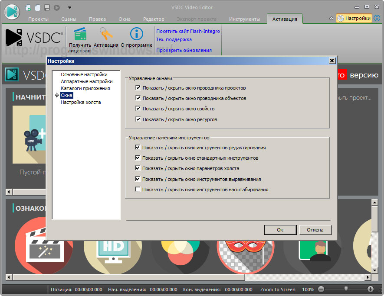Image resolution: width=384 pixels, height=296 pixels.
Task: Click the vertical scrollbar down arrow
Action: 375,270
